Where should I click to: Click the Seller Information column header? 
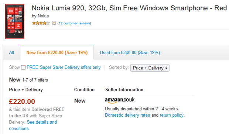[124, 90]
